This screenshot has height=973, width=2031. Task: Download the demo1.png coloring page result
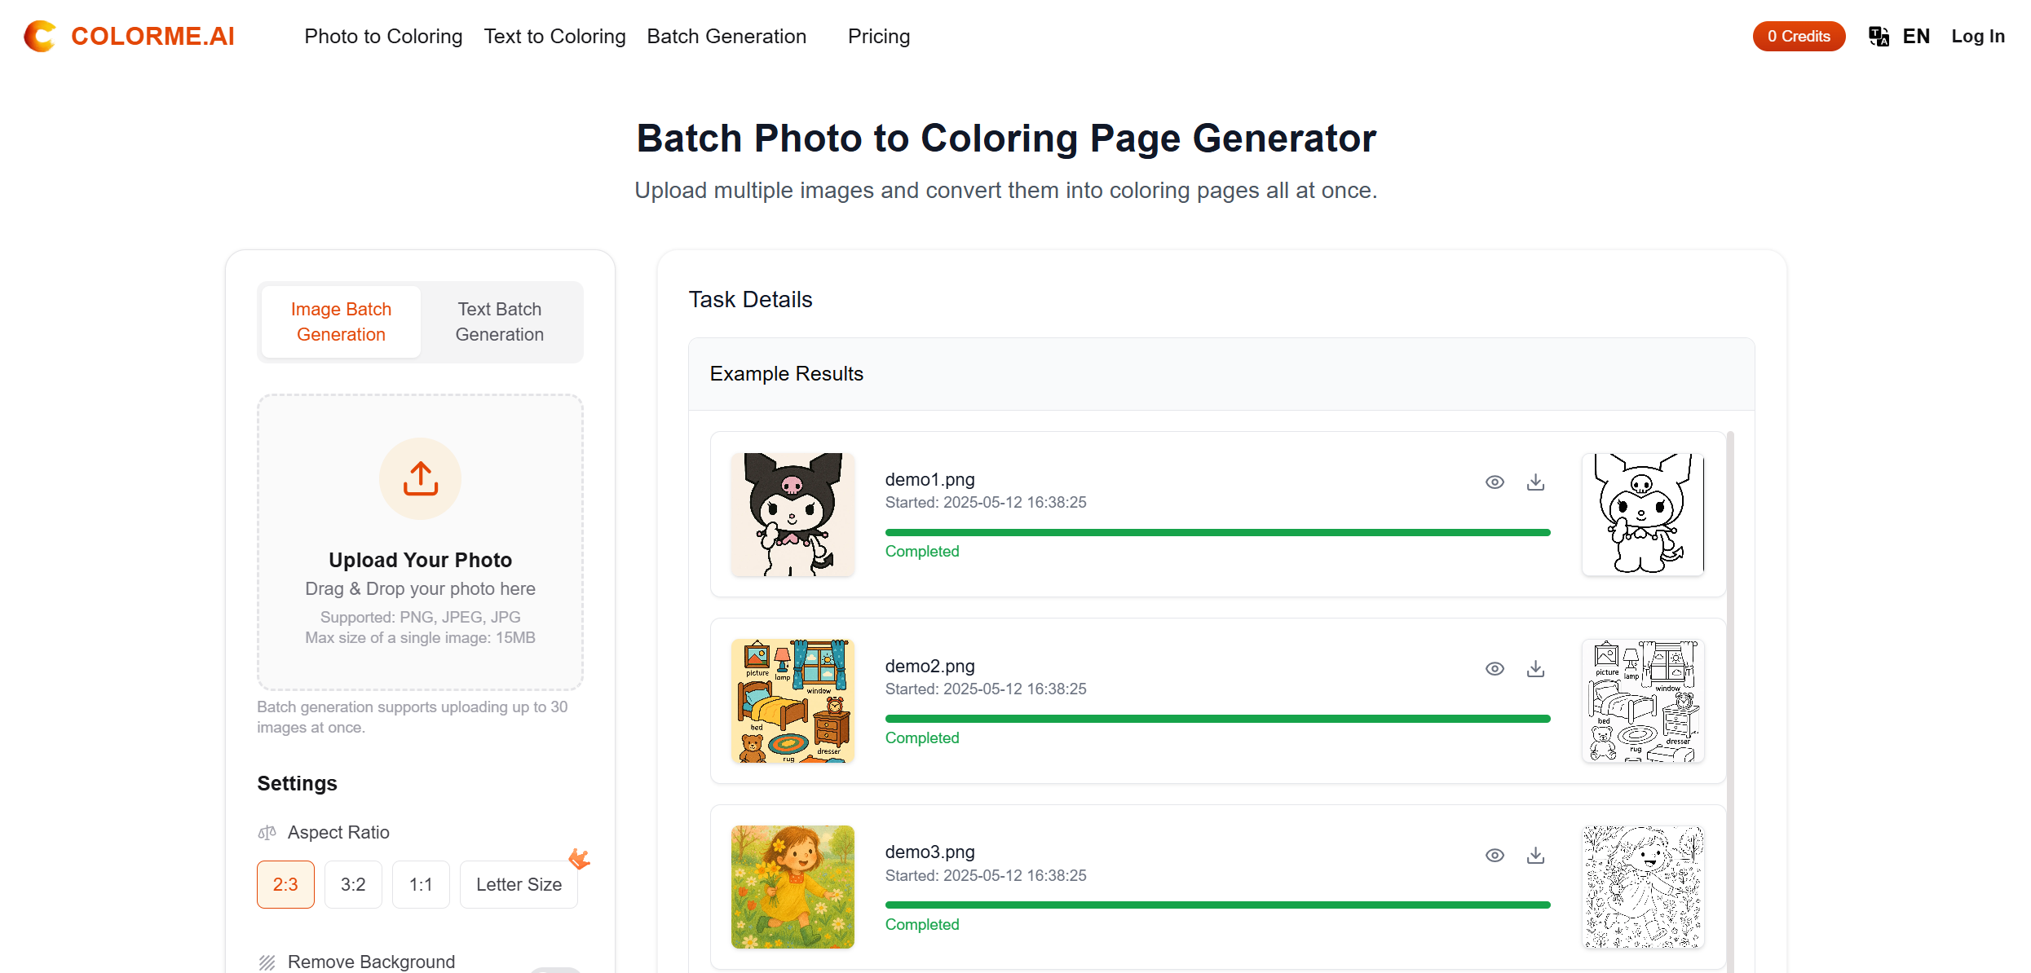[x=1535, y=482]
